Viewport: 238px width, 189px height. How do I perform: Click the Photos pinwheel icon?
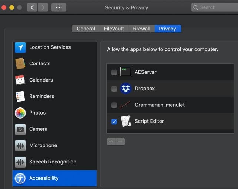[20, 113]
